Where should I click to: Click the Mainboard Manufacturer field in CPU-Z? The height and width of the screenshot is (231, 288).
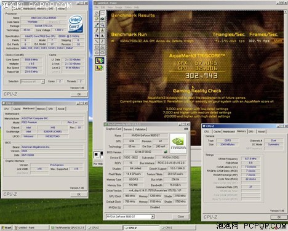tap(52, 118)
